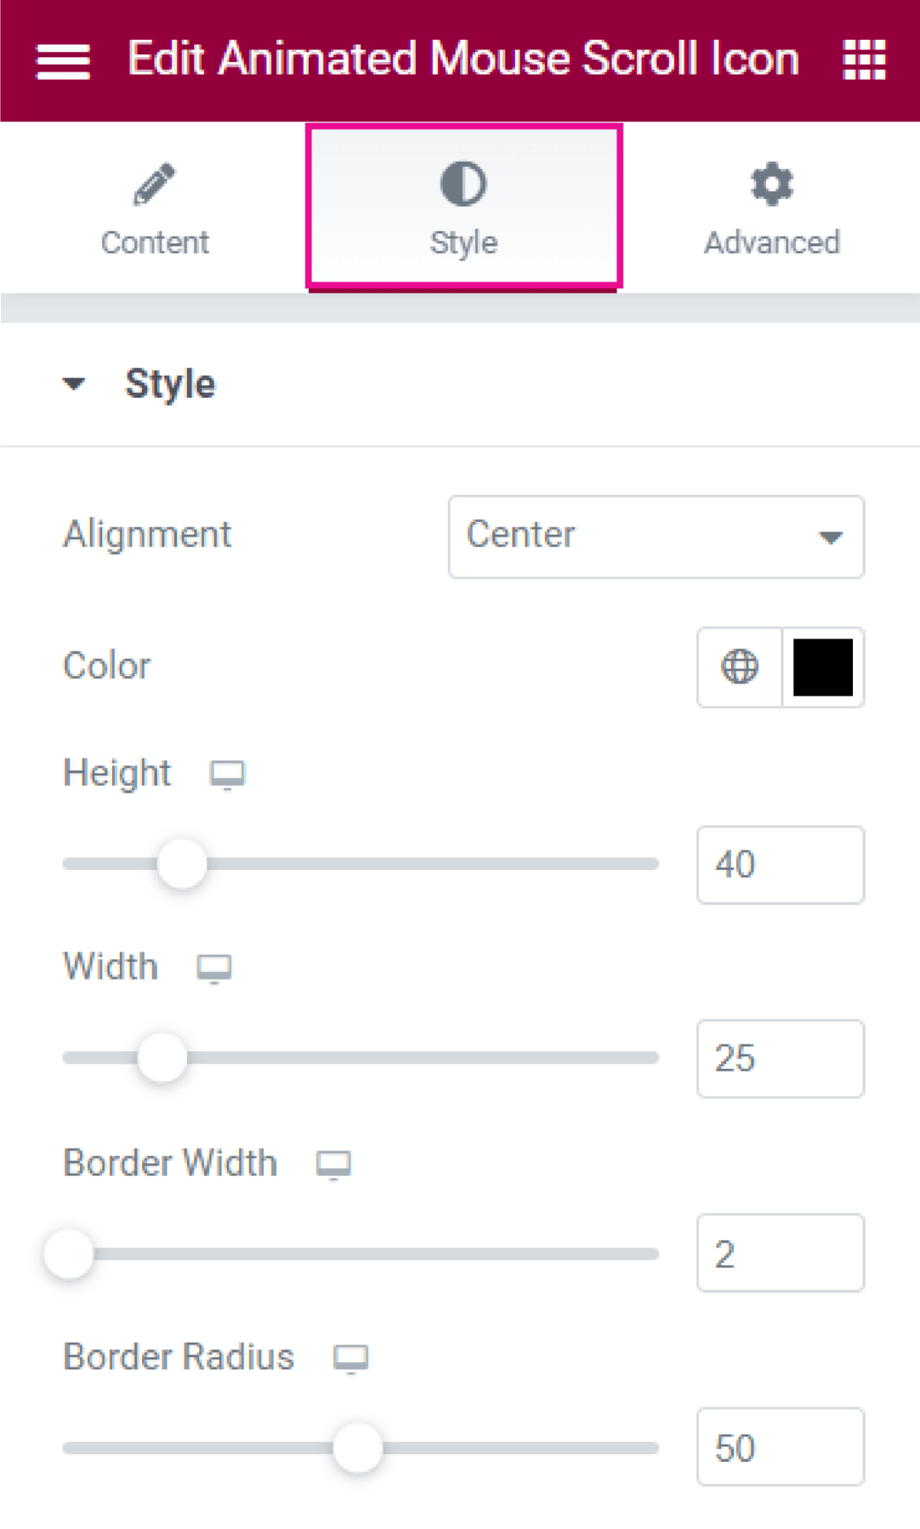Click the Height slider handle
This screenshot has height=1529, width=920.
click(182, 864)
